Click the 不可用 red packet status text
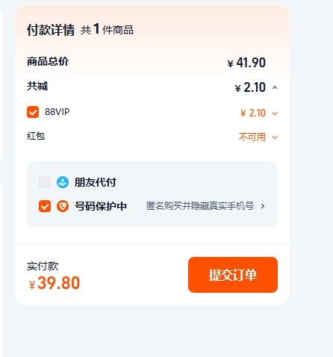The image size is (333, 357). [252, 137]
